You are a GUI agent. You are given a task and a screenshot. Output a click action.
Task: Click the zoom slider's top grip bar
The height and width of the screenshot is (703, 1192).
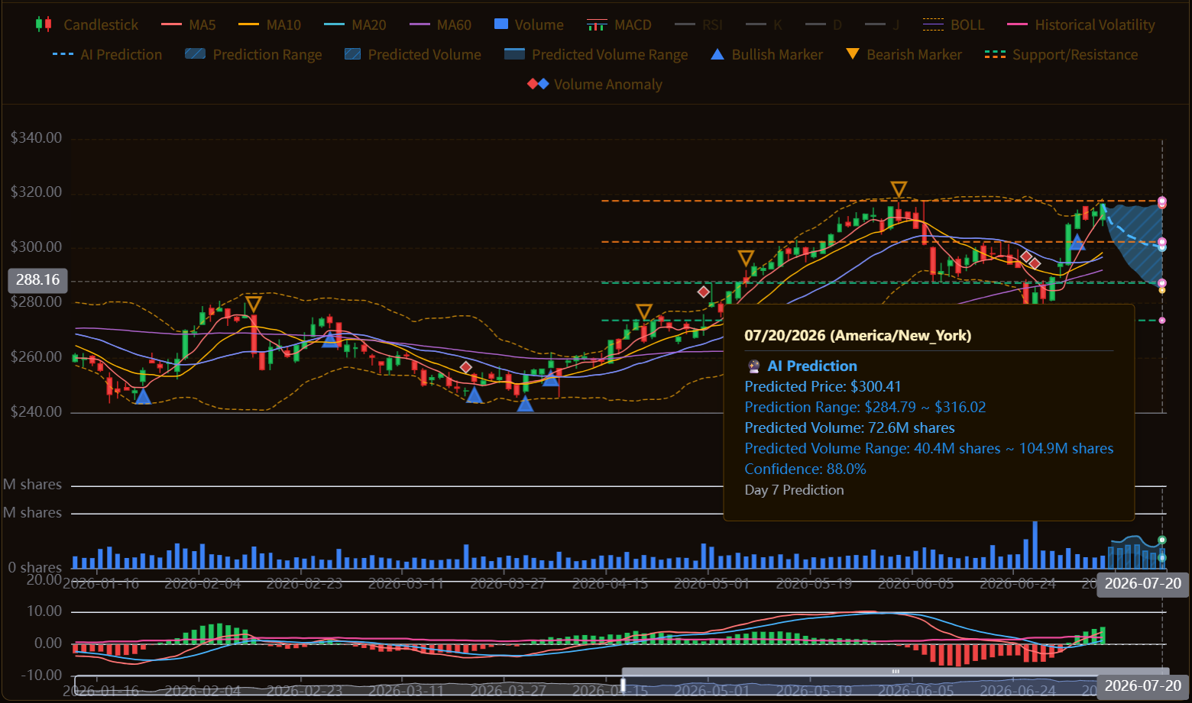point(895,672)
